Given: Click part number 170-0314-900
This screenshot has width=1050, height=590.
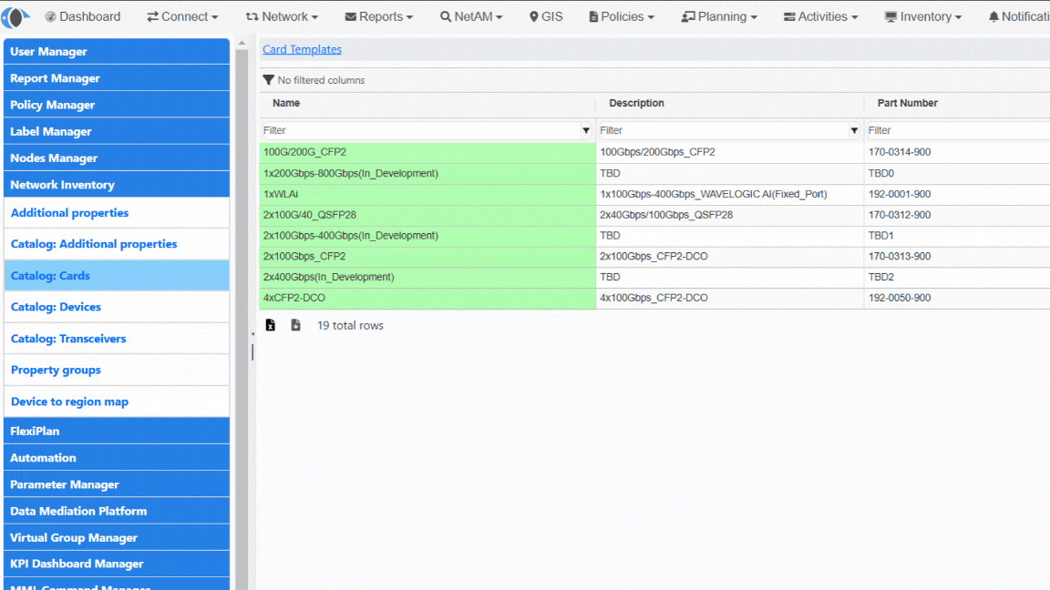Looking at the screenshot, I should coord(900,152).
